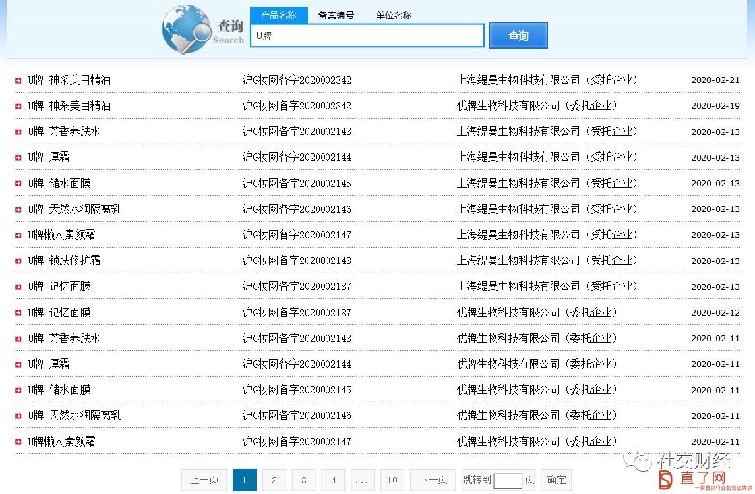
Task: Open U牌 记忆面膜 dated 2020-02-13
Action: [59, 287]
